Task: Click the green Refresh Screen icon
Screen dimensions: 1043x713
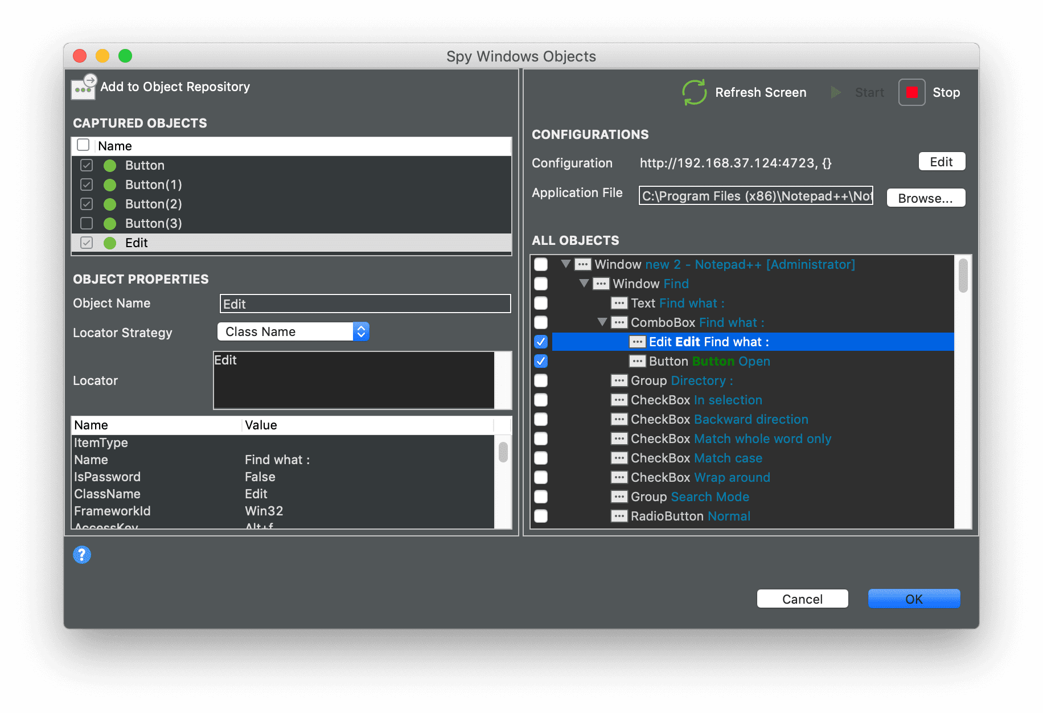Action: 695,92
